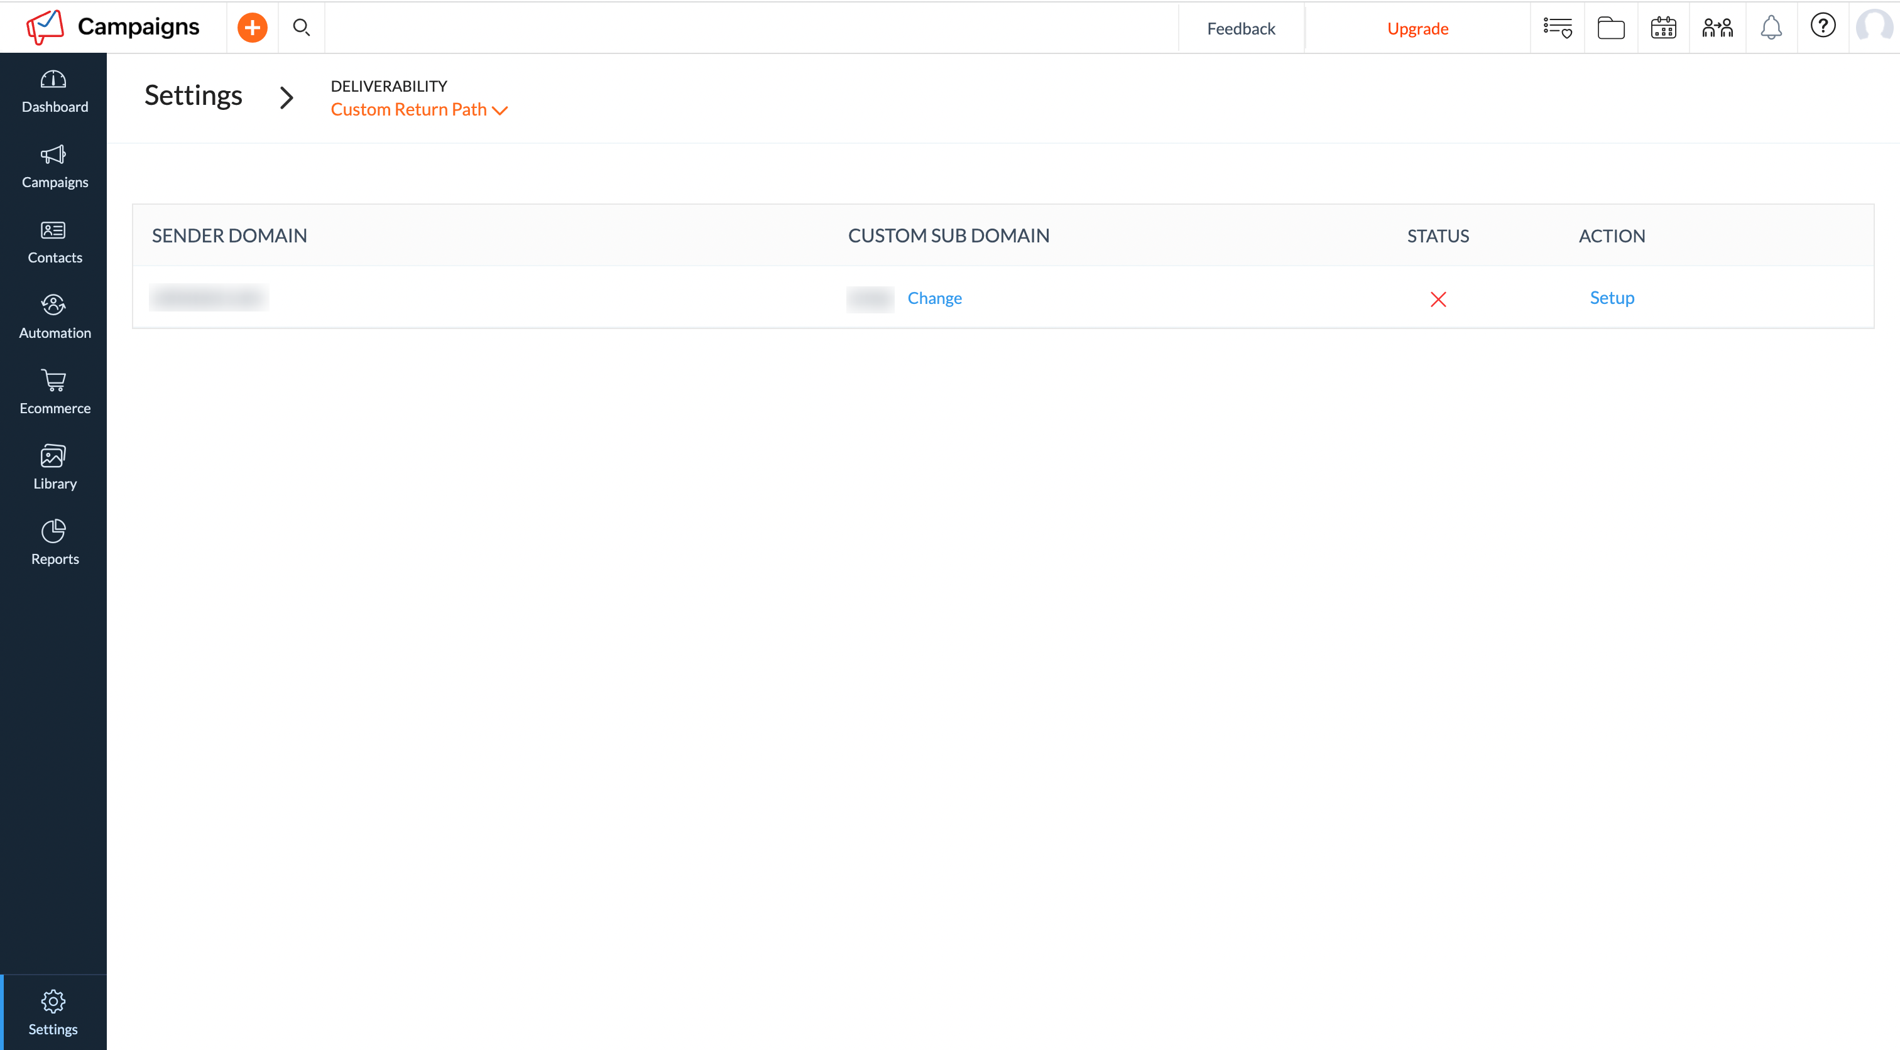Open Library via the image icon
Viewport: 1900px width, 1050px height.
coord(54,457)
